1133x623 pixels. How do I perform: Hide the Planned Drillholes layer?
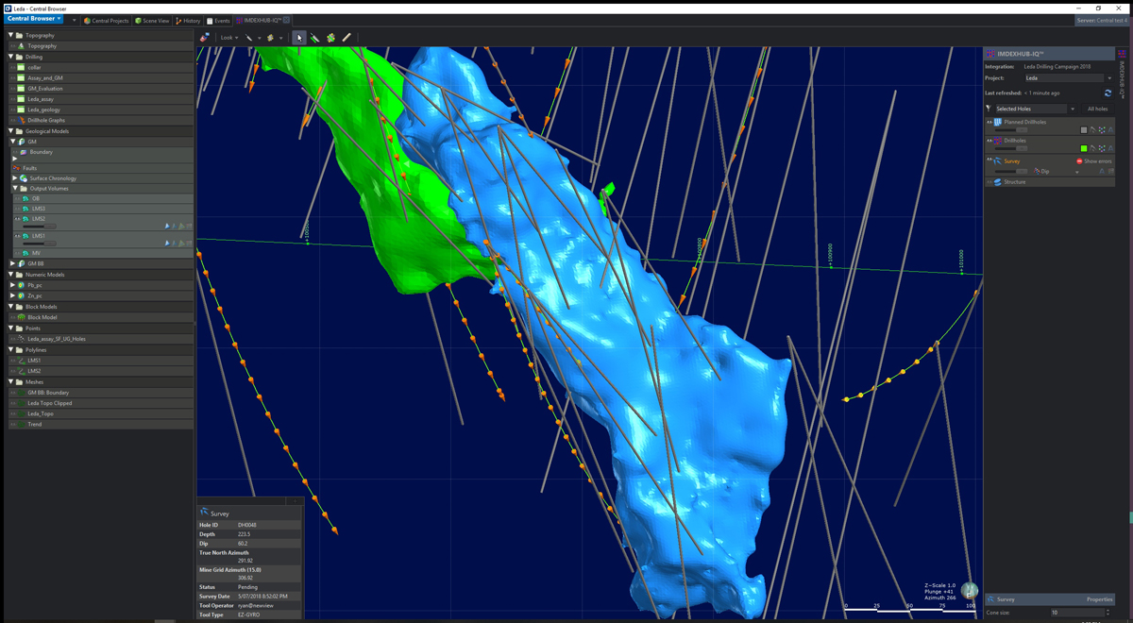(989, 123)
